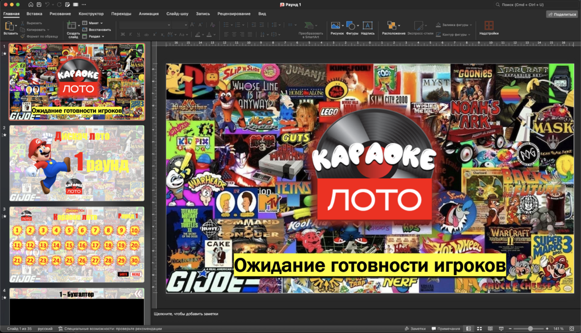The height and width of the screenshot is (333, 581).
Task: Click the Расположение arrange icon
Action: click(x=391, y=25)
